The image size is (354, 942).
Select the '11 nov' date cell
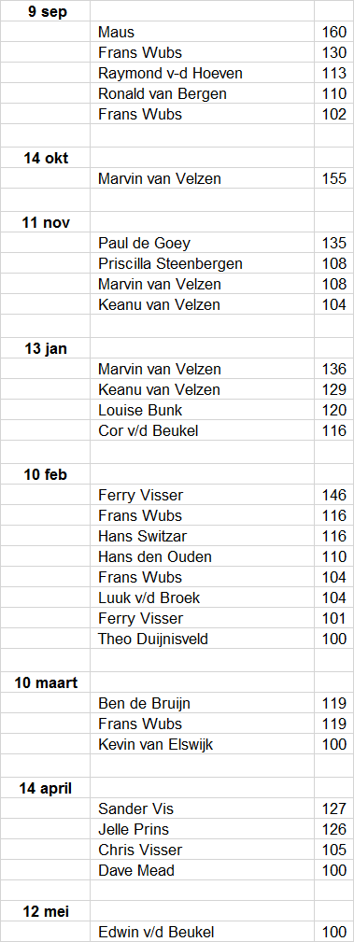[x=45, y=222]
